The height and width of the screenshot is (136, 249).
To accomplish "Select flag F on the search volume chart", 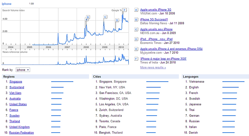I will pyautogui.click(x=124, y=10).
